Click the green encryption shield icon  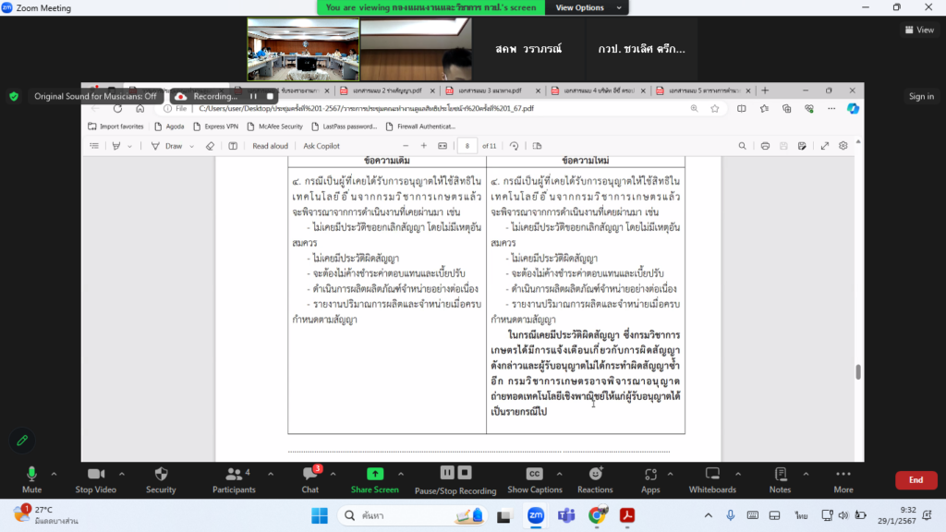[x=14, y=96]
